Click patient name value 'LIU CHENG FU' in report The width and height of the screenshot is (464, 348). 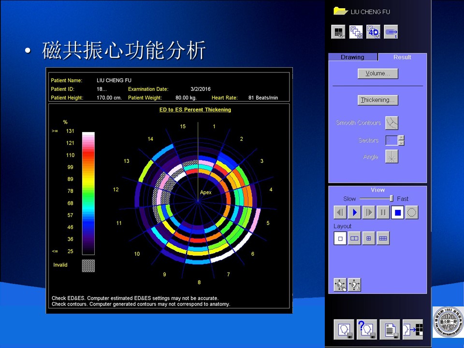click(114, 80)
